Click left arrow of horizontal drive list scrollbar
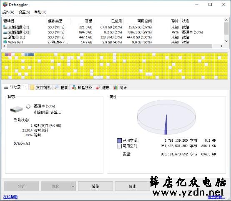This screenshot has height=201, width=231. click(x=4, y=46)
